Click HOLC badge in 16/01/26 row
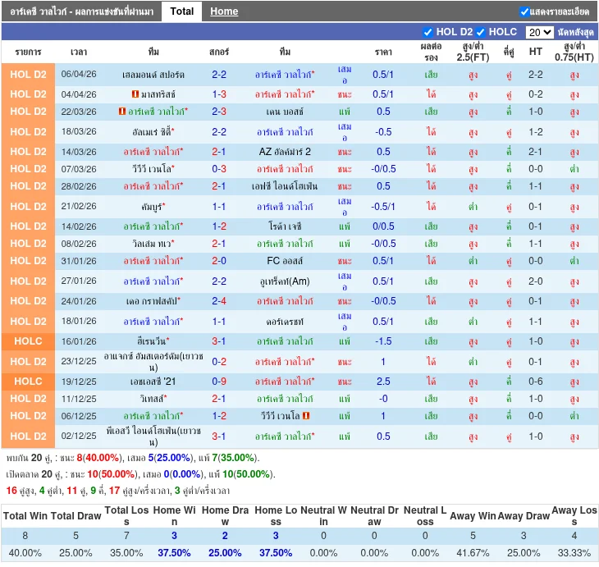Viewport: 599px width, 567px height. (28, 341)
